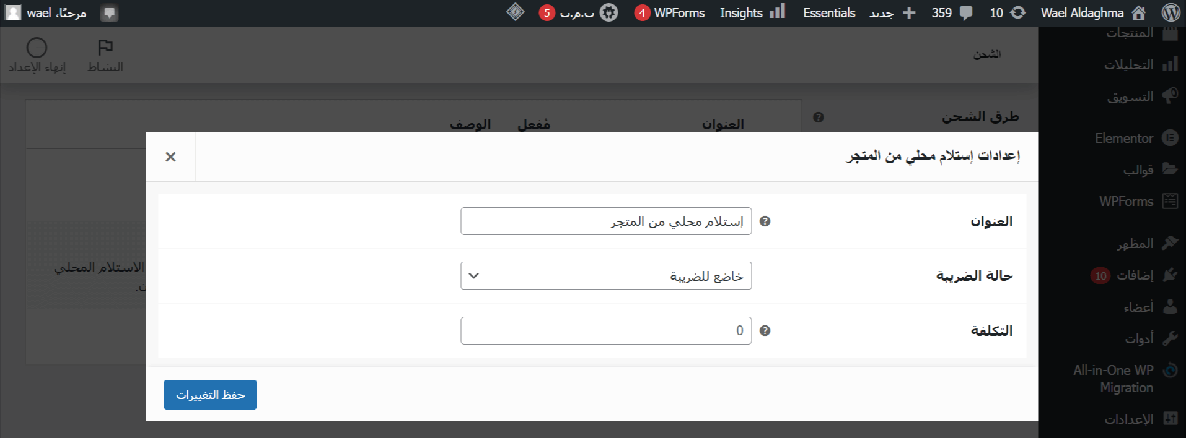The width and height of the screenshot is (1186, 438).
Task: Click the help icon next to طرق الشحن
Action: pos(818,118)
